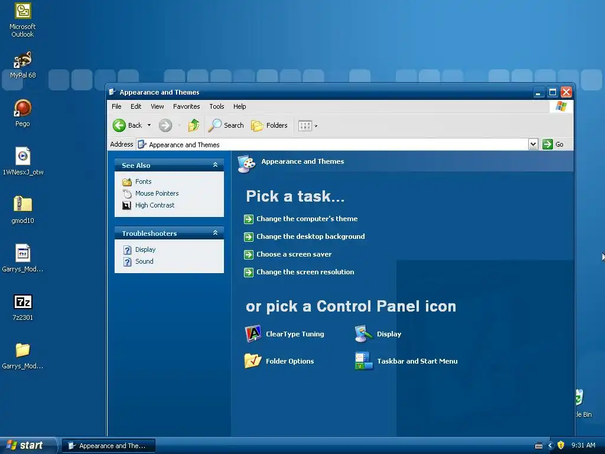Collapse the See Also panel
The image size is (605, 454).
pyautogui.click(x=215, y=165)
